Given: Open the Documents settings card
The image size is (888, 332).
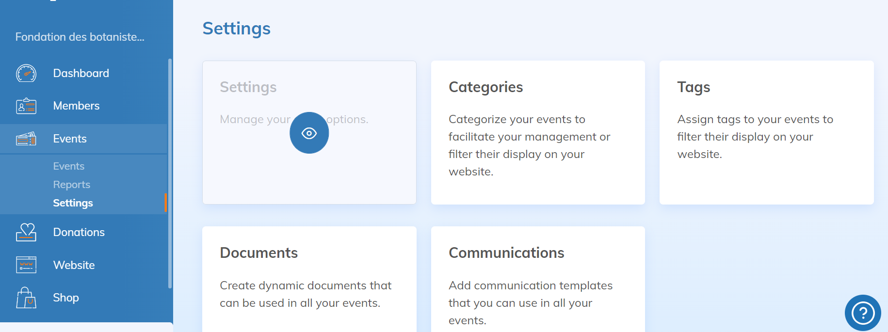Looking at the screenshot, I should 309,279.
